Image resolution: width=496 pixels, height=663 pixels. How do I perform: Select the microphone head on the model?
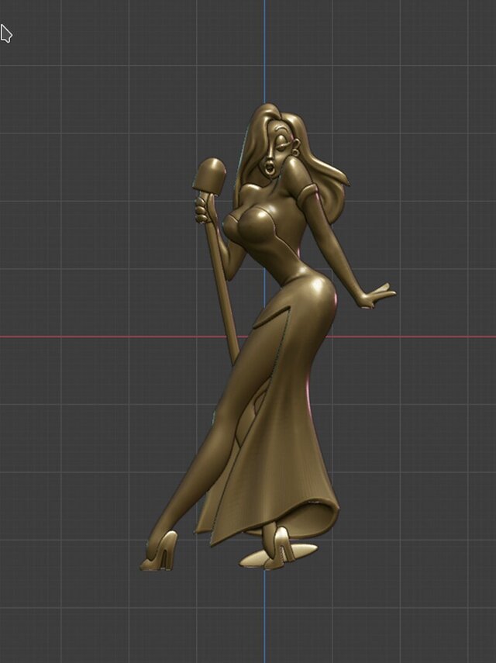(x=209, y=175)
